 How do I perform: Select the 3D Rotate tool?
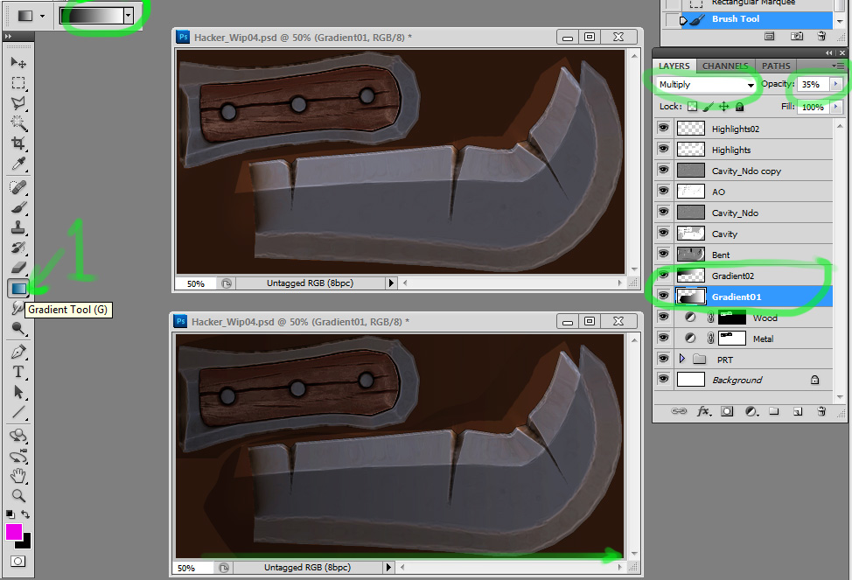[x=18, y=436]
